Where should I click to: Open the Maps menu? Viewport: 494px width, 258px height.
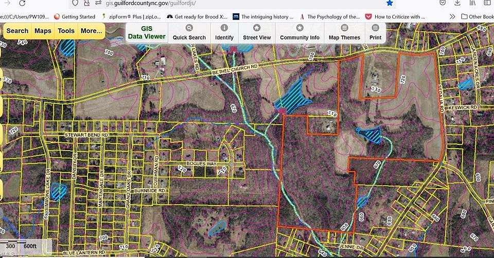tap(43, 31)
